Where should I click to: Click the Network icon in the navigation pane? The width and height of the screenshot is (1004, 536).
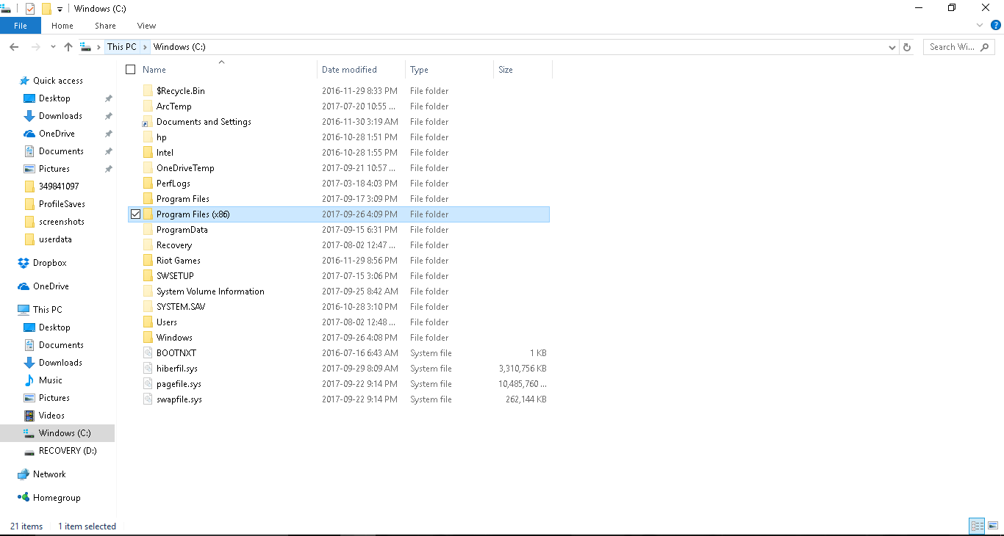[24, 474]
